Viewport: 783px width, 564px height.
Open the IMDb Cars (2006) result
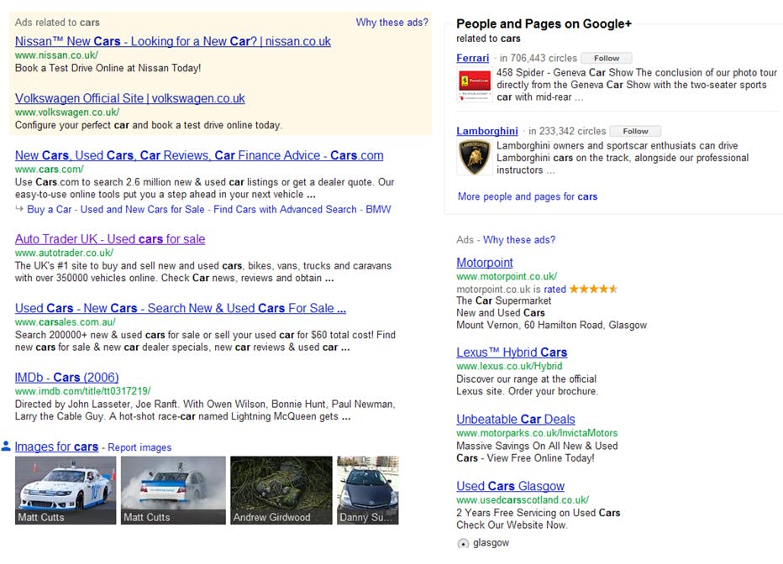tap(67, 378)
